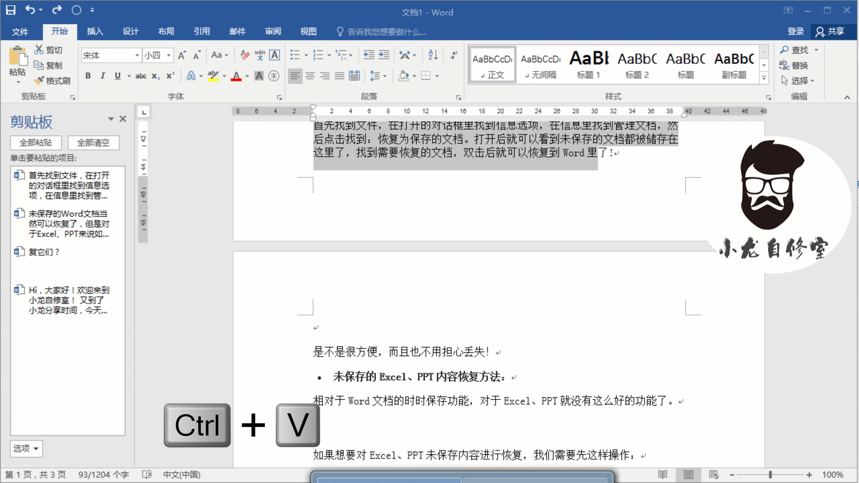Screen dimensions: 859x483
Task: Justify the paragraph text
Action: (x=340, y=76)
